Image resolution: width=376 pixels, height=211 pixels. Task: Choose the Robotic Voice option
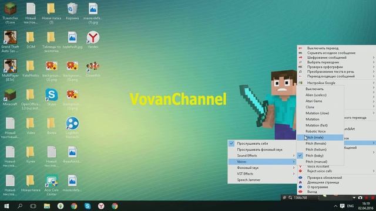[x=320, y=131]
